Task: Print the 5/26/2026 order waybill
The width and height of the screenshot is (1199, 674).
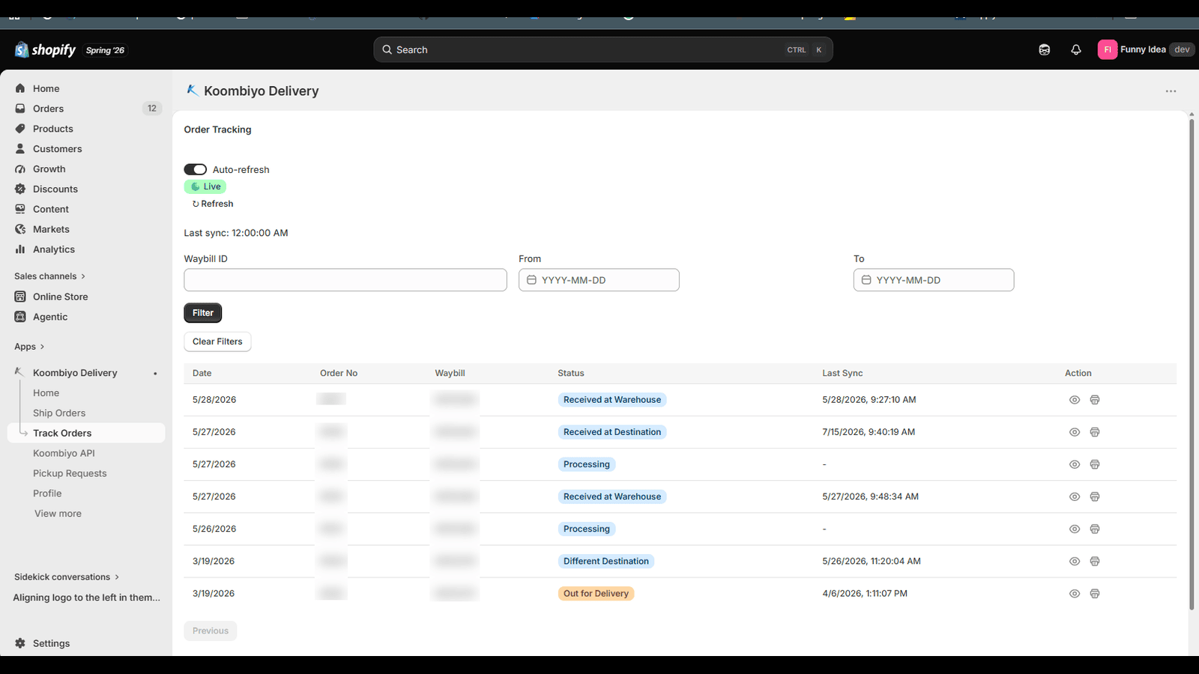Action: (1095, 529)
